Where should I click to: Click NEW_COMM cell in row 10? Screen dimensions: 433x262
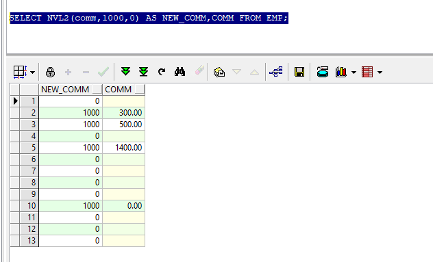click(x=71, y=206)
